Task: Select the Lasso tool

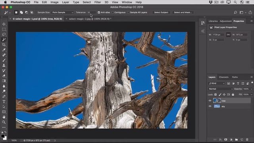Action: [x=4, y=35]
